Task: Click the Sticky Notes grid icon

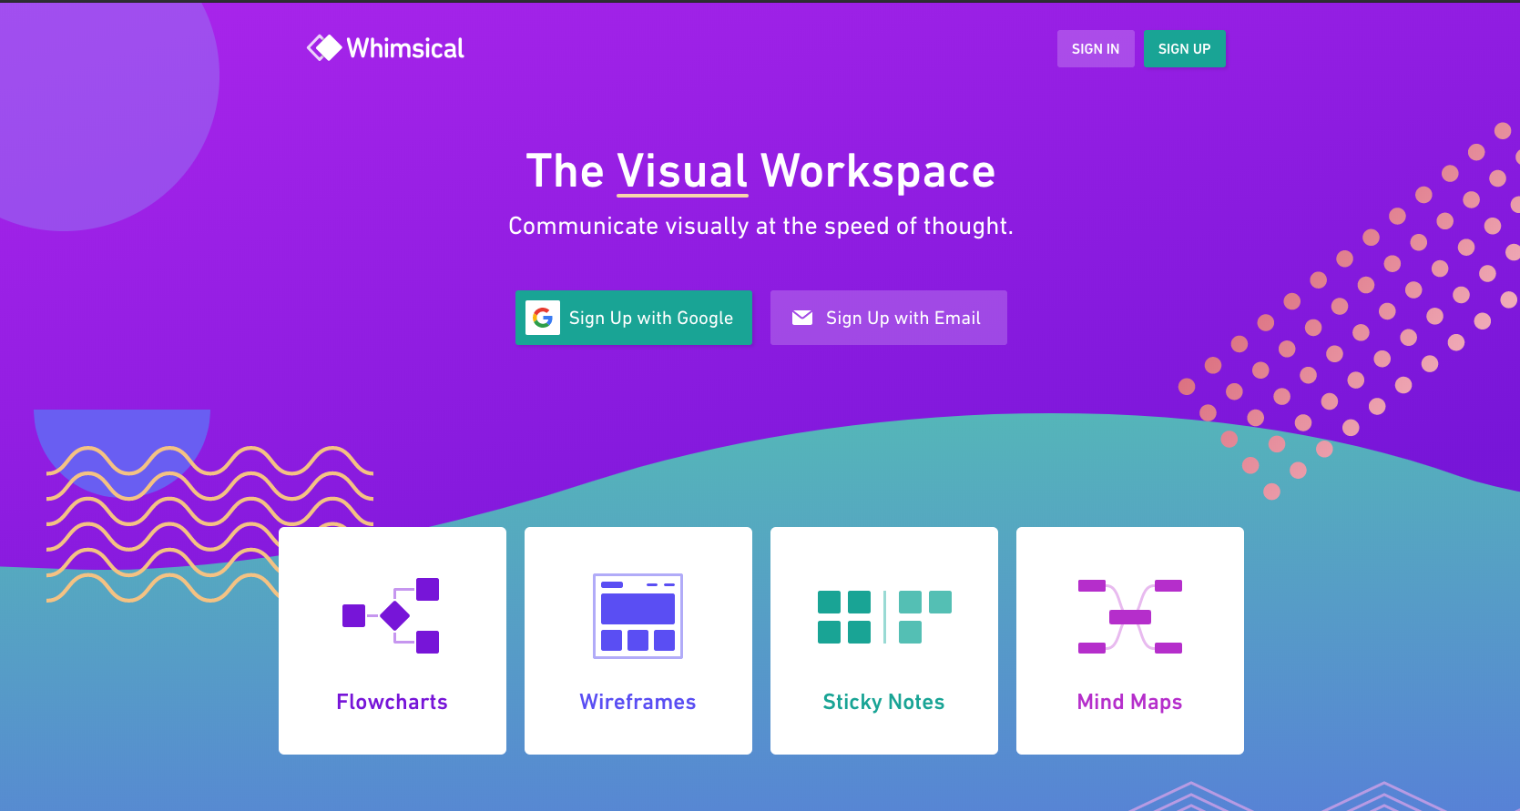Action: 884,617
